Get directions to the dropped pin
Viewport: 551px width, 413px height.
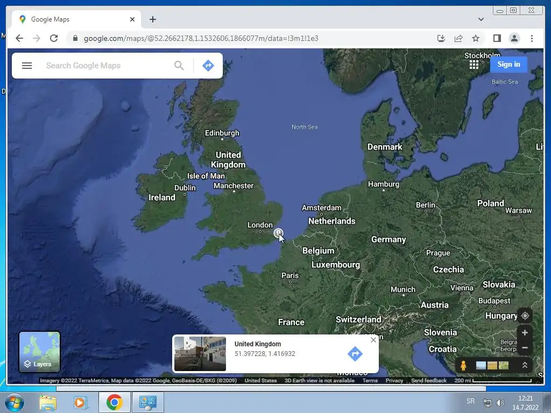(355, 354)
